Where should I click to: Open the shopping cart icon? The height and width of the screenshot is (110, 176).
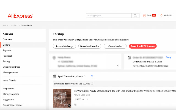[144, 15]
